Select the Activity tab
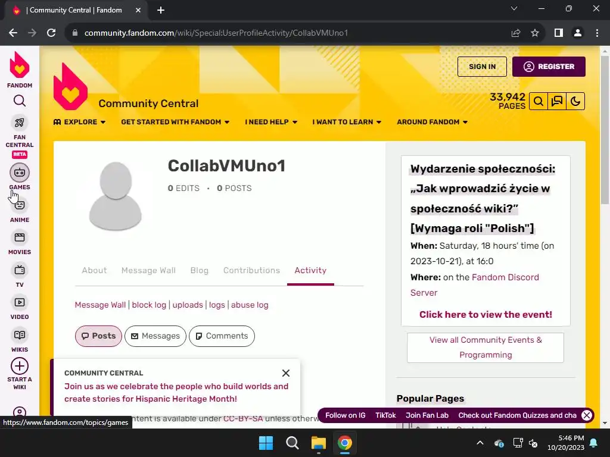Image resolution: width=610 pixels, height=457 pixels. click(x=310, y=271)
